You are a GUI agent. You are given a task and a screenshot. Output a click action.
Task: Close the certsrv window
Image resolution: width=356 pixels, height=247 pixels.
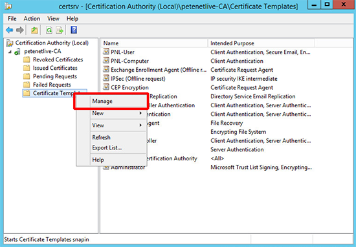pyautogui.click(x=344, y=5)
